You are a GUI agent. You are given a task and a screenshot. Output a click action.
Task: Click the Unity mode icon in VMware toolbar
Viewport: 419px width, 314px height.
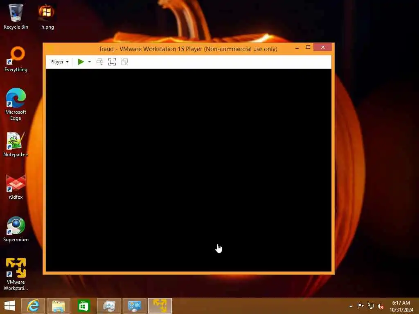tap(124, 62)
